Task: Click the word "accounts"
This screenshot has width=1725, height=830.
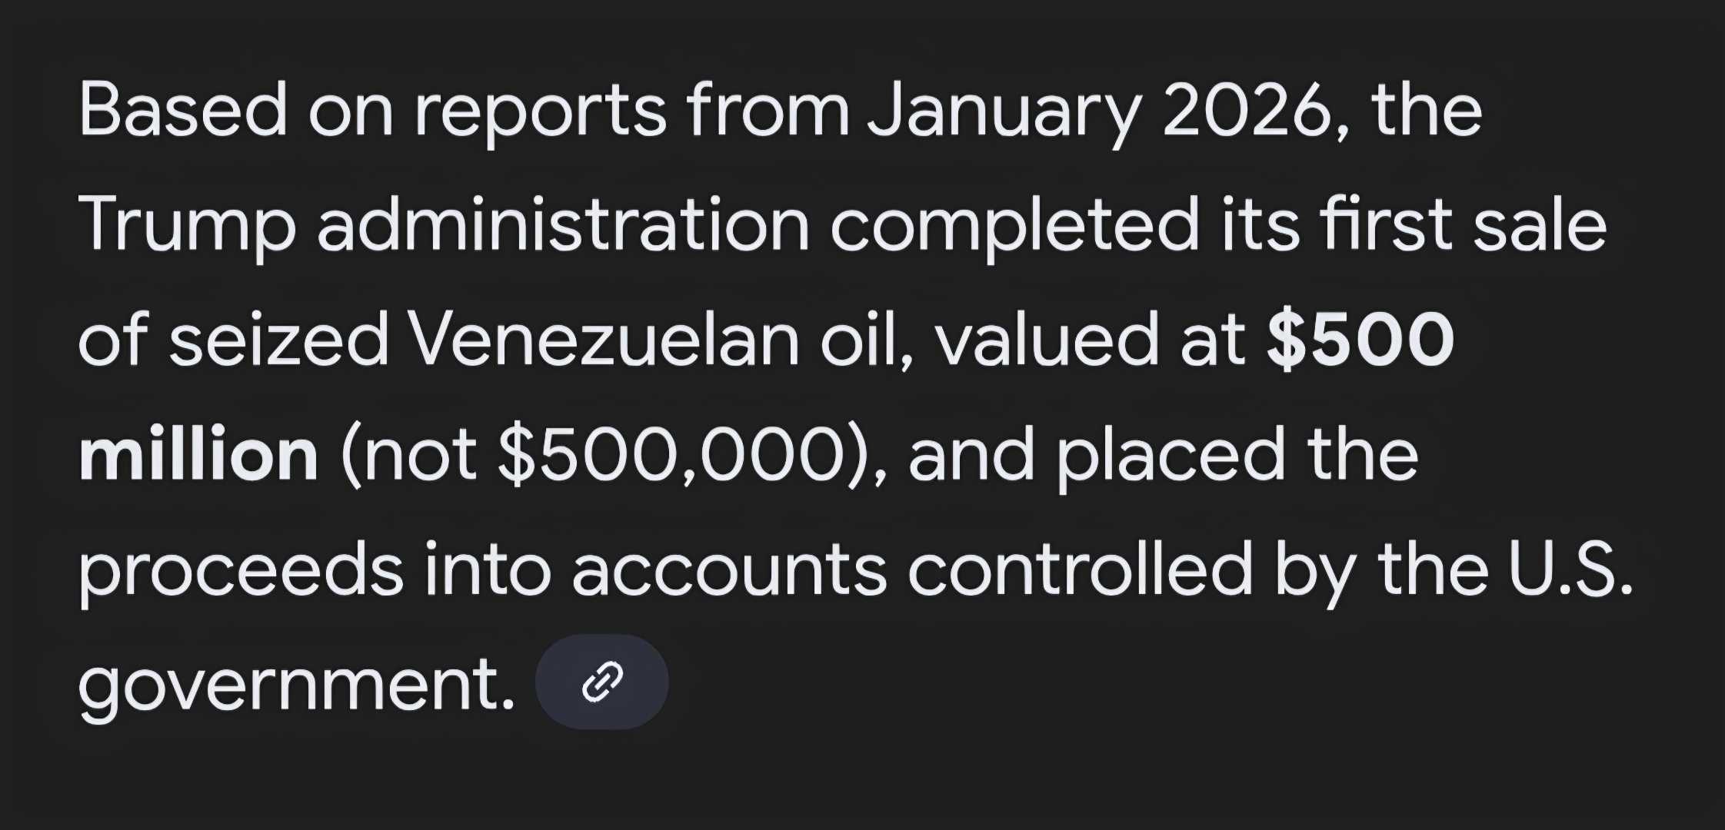Action: 729,569
